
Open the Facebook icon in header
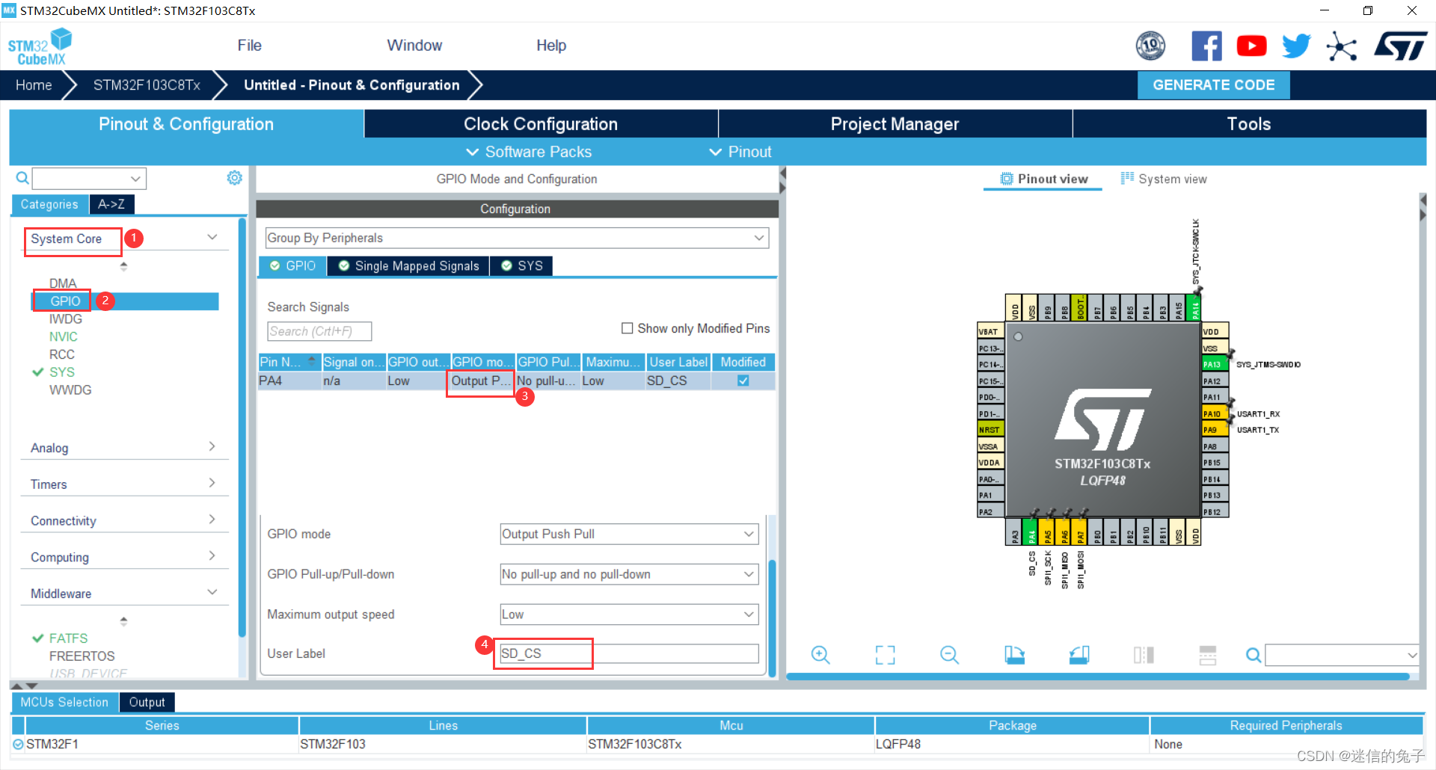(x=1206, y=46)
